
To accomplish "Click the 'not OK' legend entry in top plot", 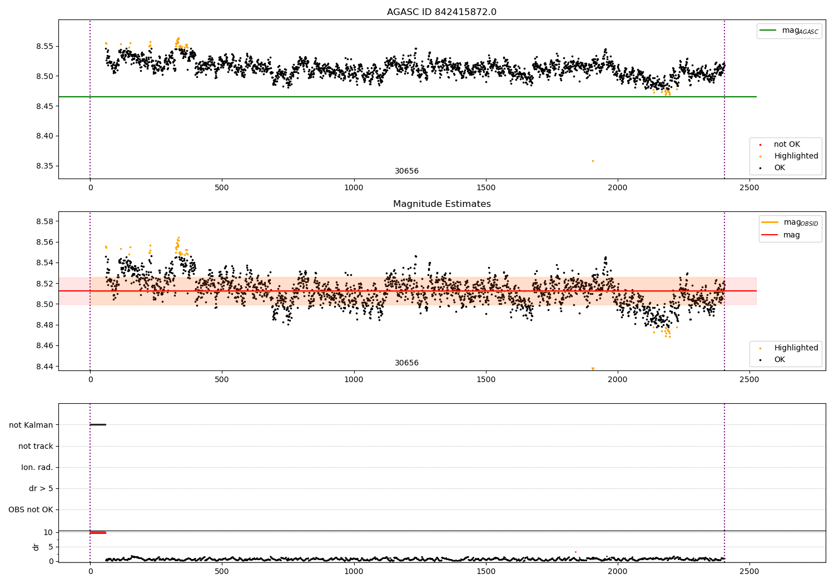I will pyautogui.click(x=787, y=145).
